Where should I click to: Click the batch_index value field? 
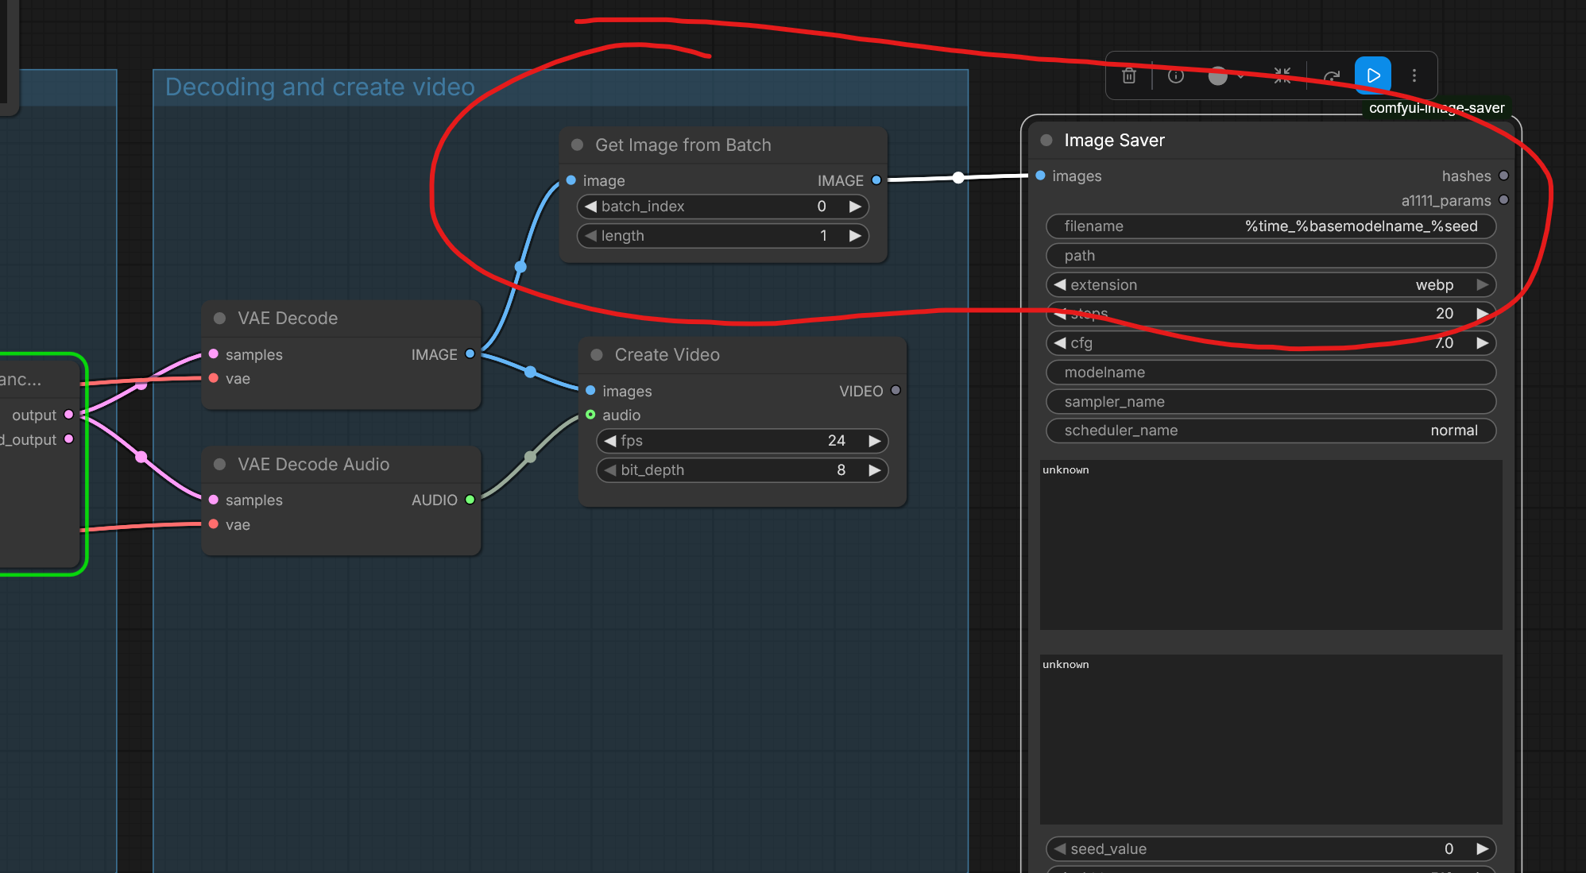722,207
